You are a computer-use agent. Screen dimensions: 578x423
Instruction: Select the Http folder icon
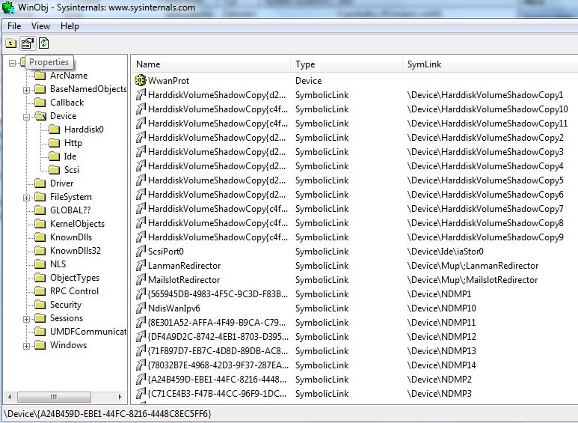tap(54, 143)
